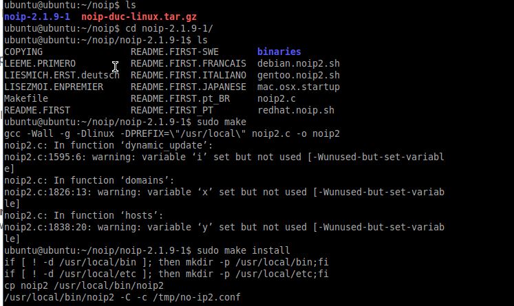
Task: Click the blue binaries folder entry
Action: [279, 52]
